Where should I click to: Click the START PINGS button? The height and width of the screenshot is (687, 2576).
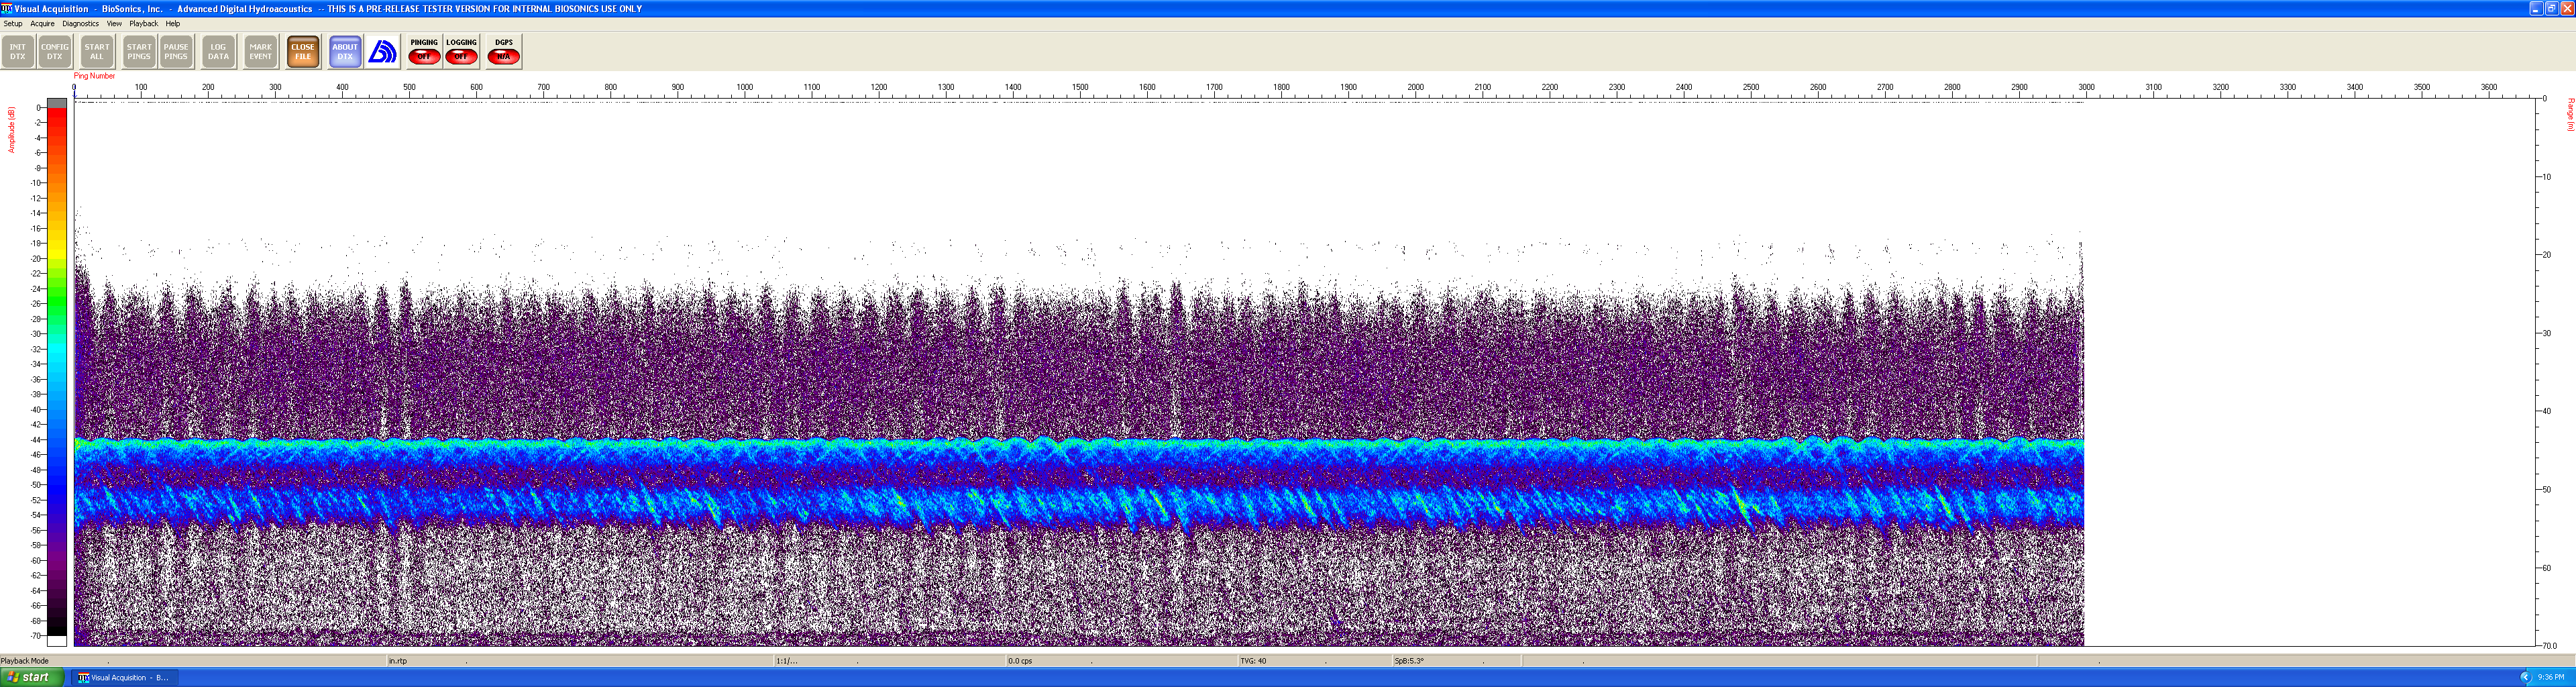pos(139,52)
